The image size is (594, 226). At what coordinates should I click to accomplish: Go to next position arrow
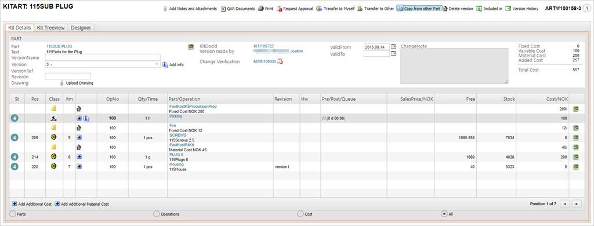coord(577,204)
